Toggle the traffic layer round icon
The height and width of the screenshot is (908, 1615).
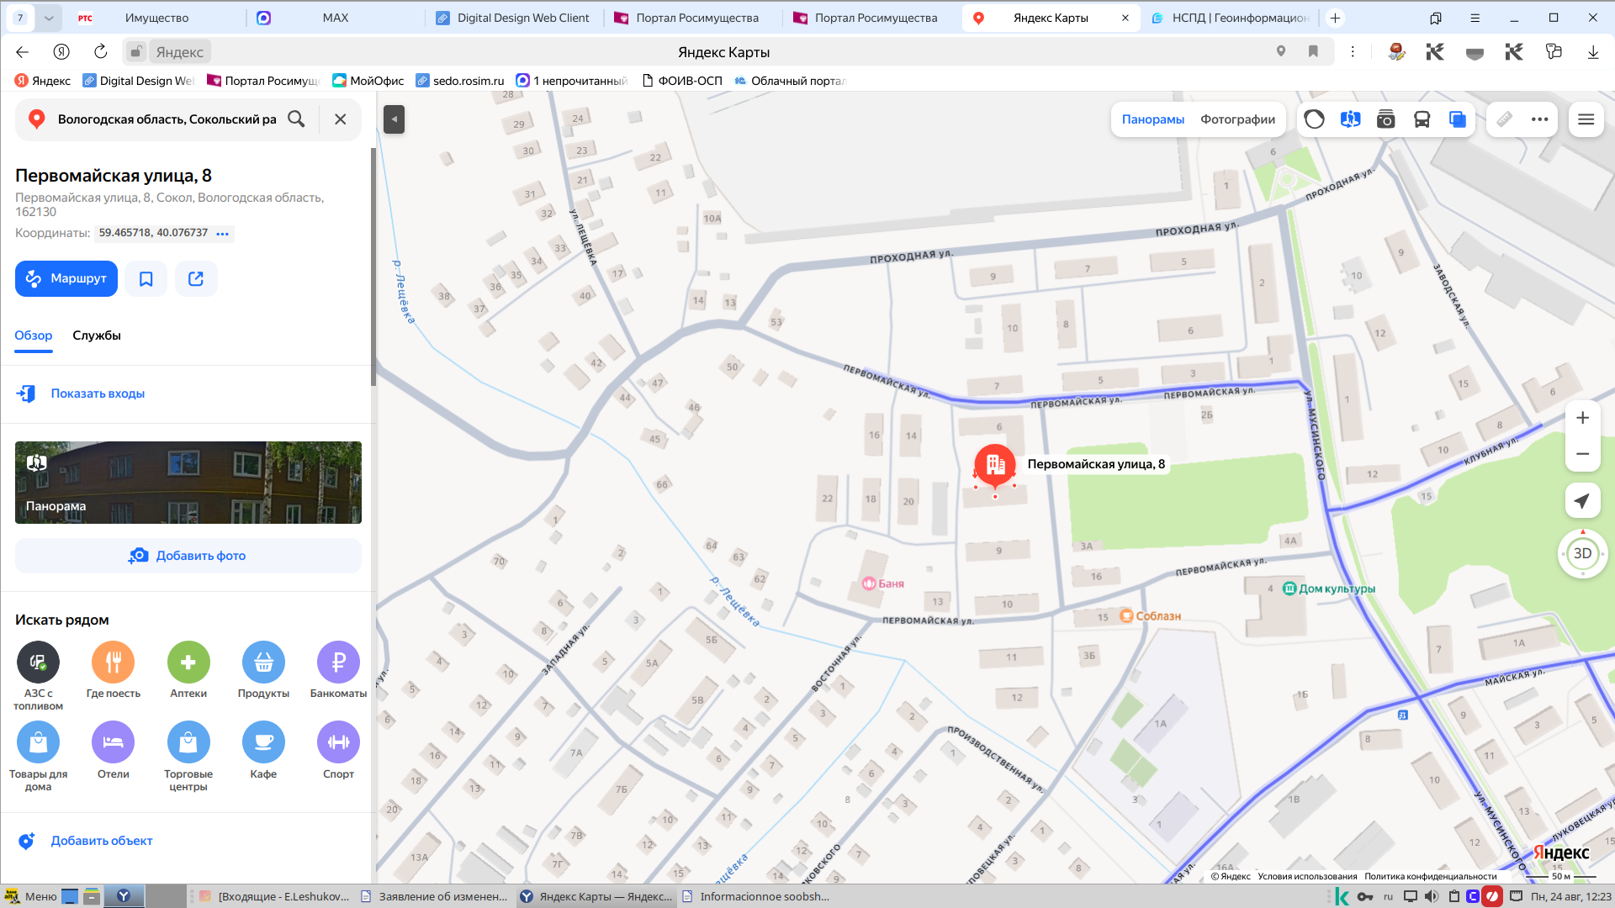[x=1314, y=119]
